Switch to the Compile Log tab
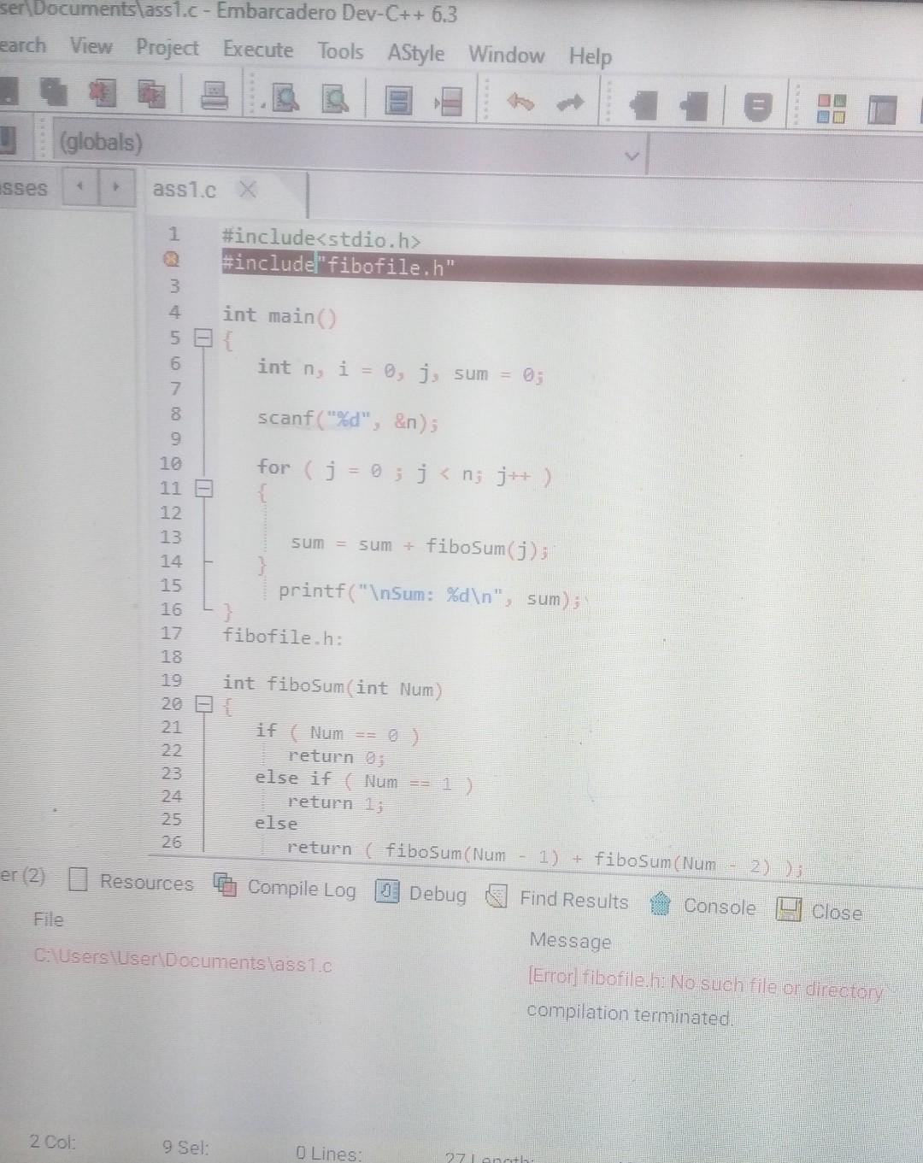This screenshot has width=923, height=1163. 302,889
